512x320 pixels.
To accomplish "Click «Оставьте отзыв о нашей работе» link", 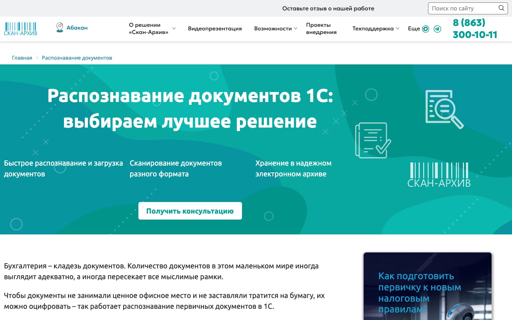I will pyautogui.click(x=328, y=8).
